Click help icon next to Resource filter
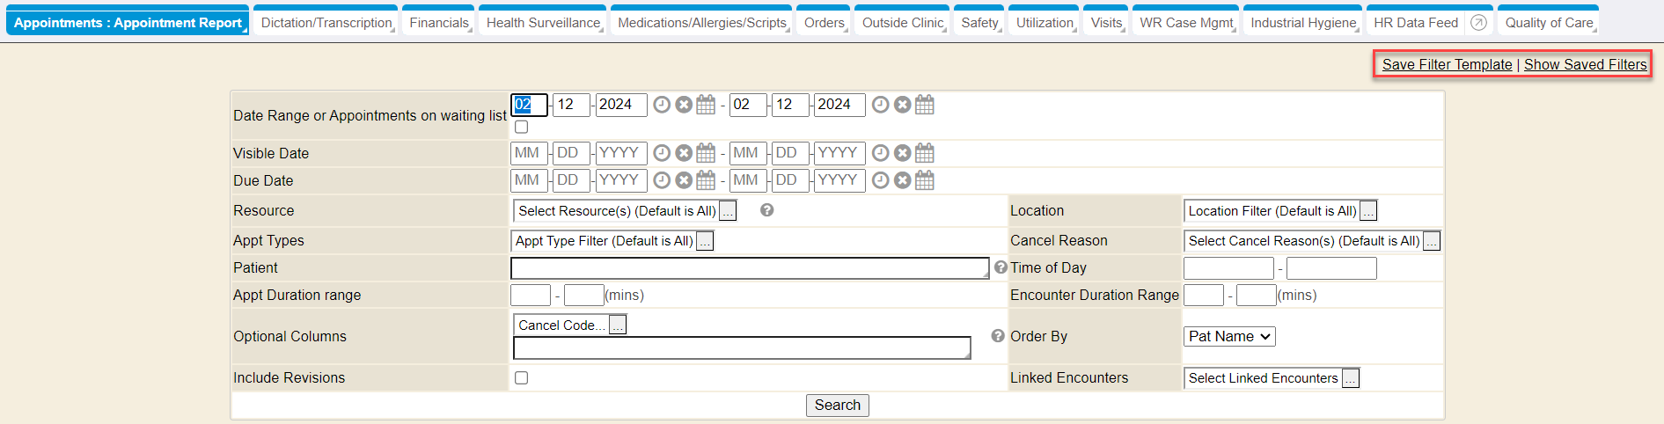The height and width of the screenshot is (424, 1664). [766, 210]
